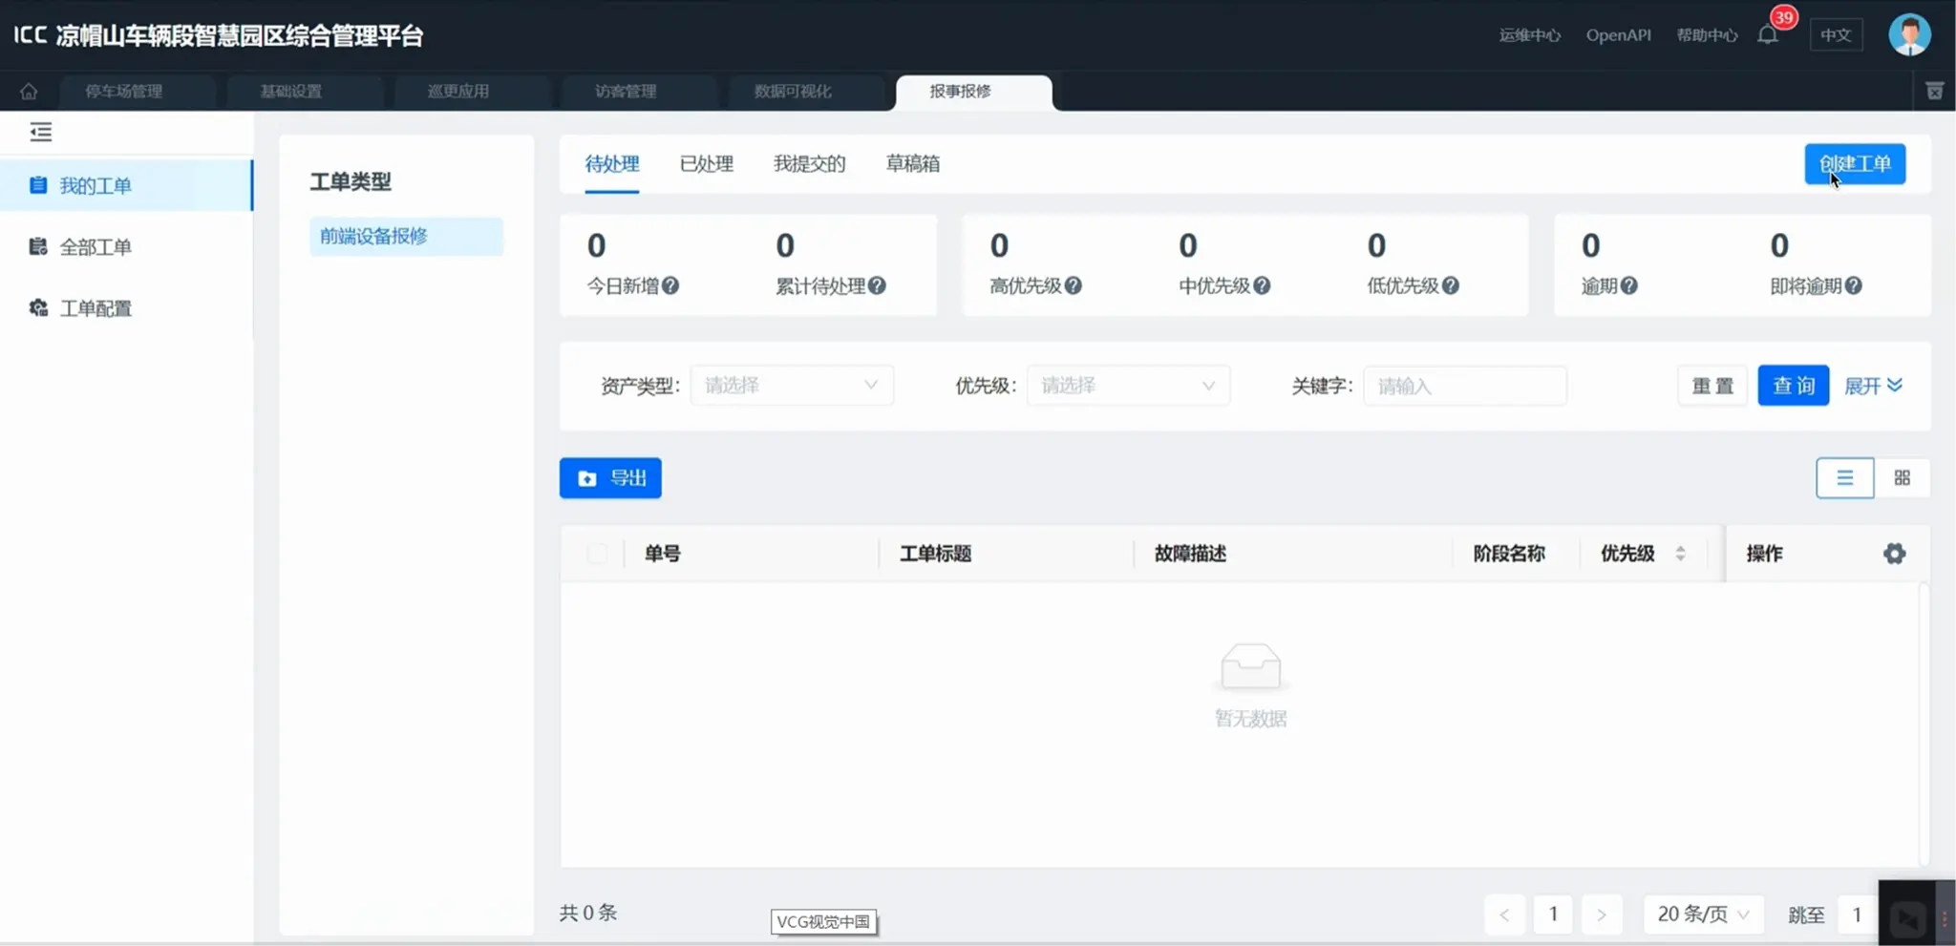
Task: Open 帮助中心 link in header
Action: coord(1707,35)
